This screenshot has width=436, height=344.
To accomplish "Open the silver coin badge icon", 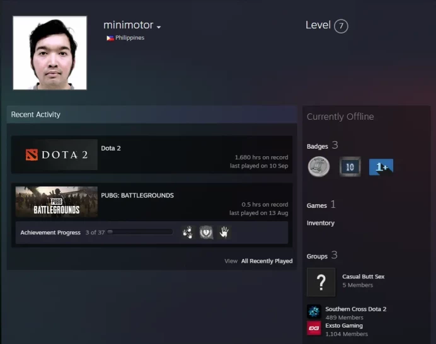I will coord(319,166).
